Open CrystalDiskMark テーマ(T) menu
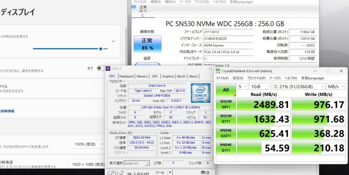Image resolution: width=349 pixels, height=175 pixels. [275, 78]
